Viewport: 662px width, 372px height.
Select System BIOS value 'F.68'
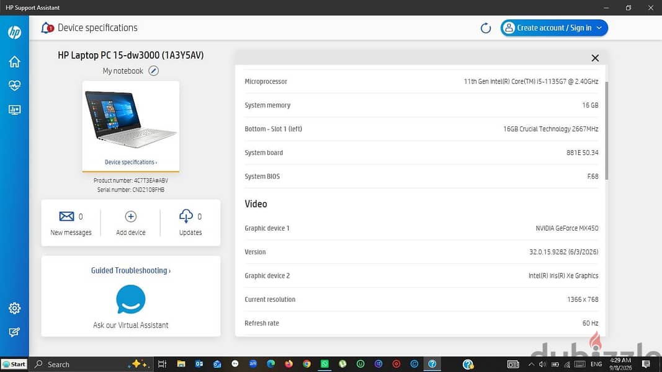coord(593,176)
